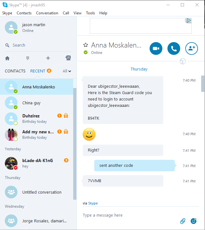Open the Tools menu
Viewport: 205px width, 230px height.
click(90, 13)
